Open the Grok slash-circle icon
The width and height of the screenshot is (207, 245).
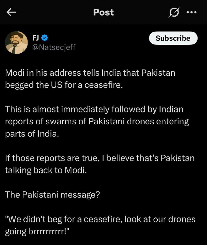pyautogui.click(x=174, y=12)
